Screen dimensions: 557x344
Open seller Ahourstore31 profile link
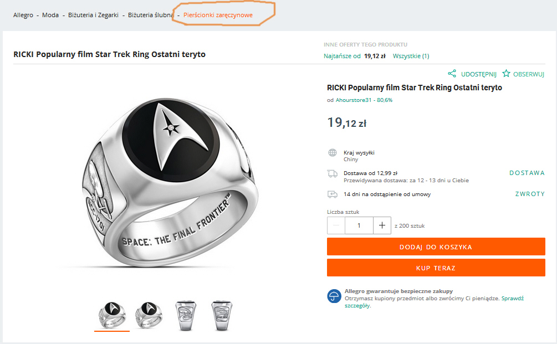(354, 100)
